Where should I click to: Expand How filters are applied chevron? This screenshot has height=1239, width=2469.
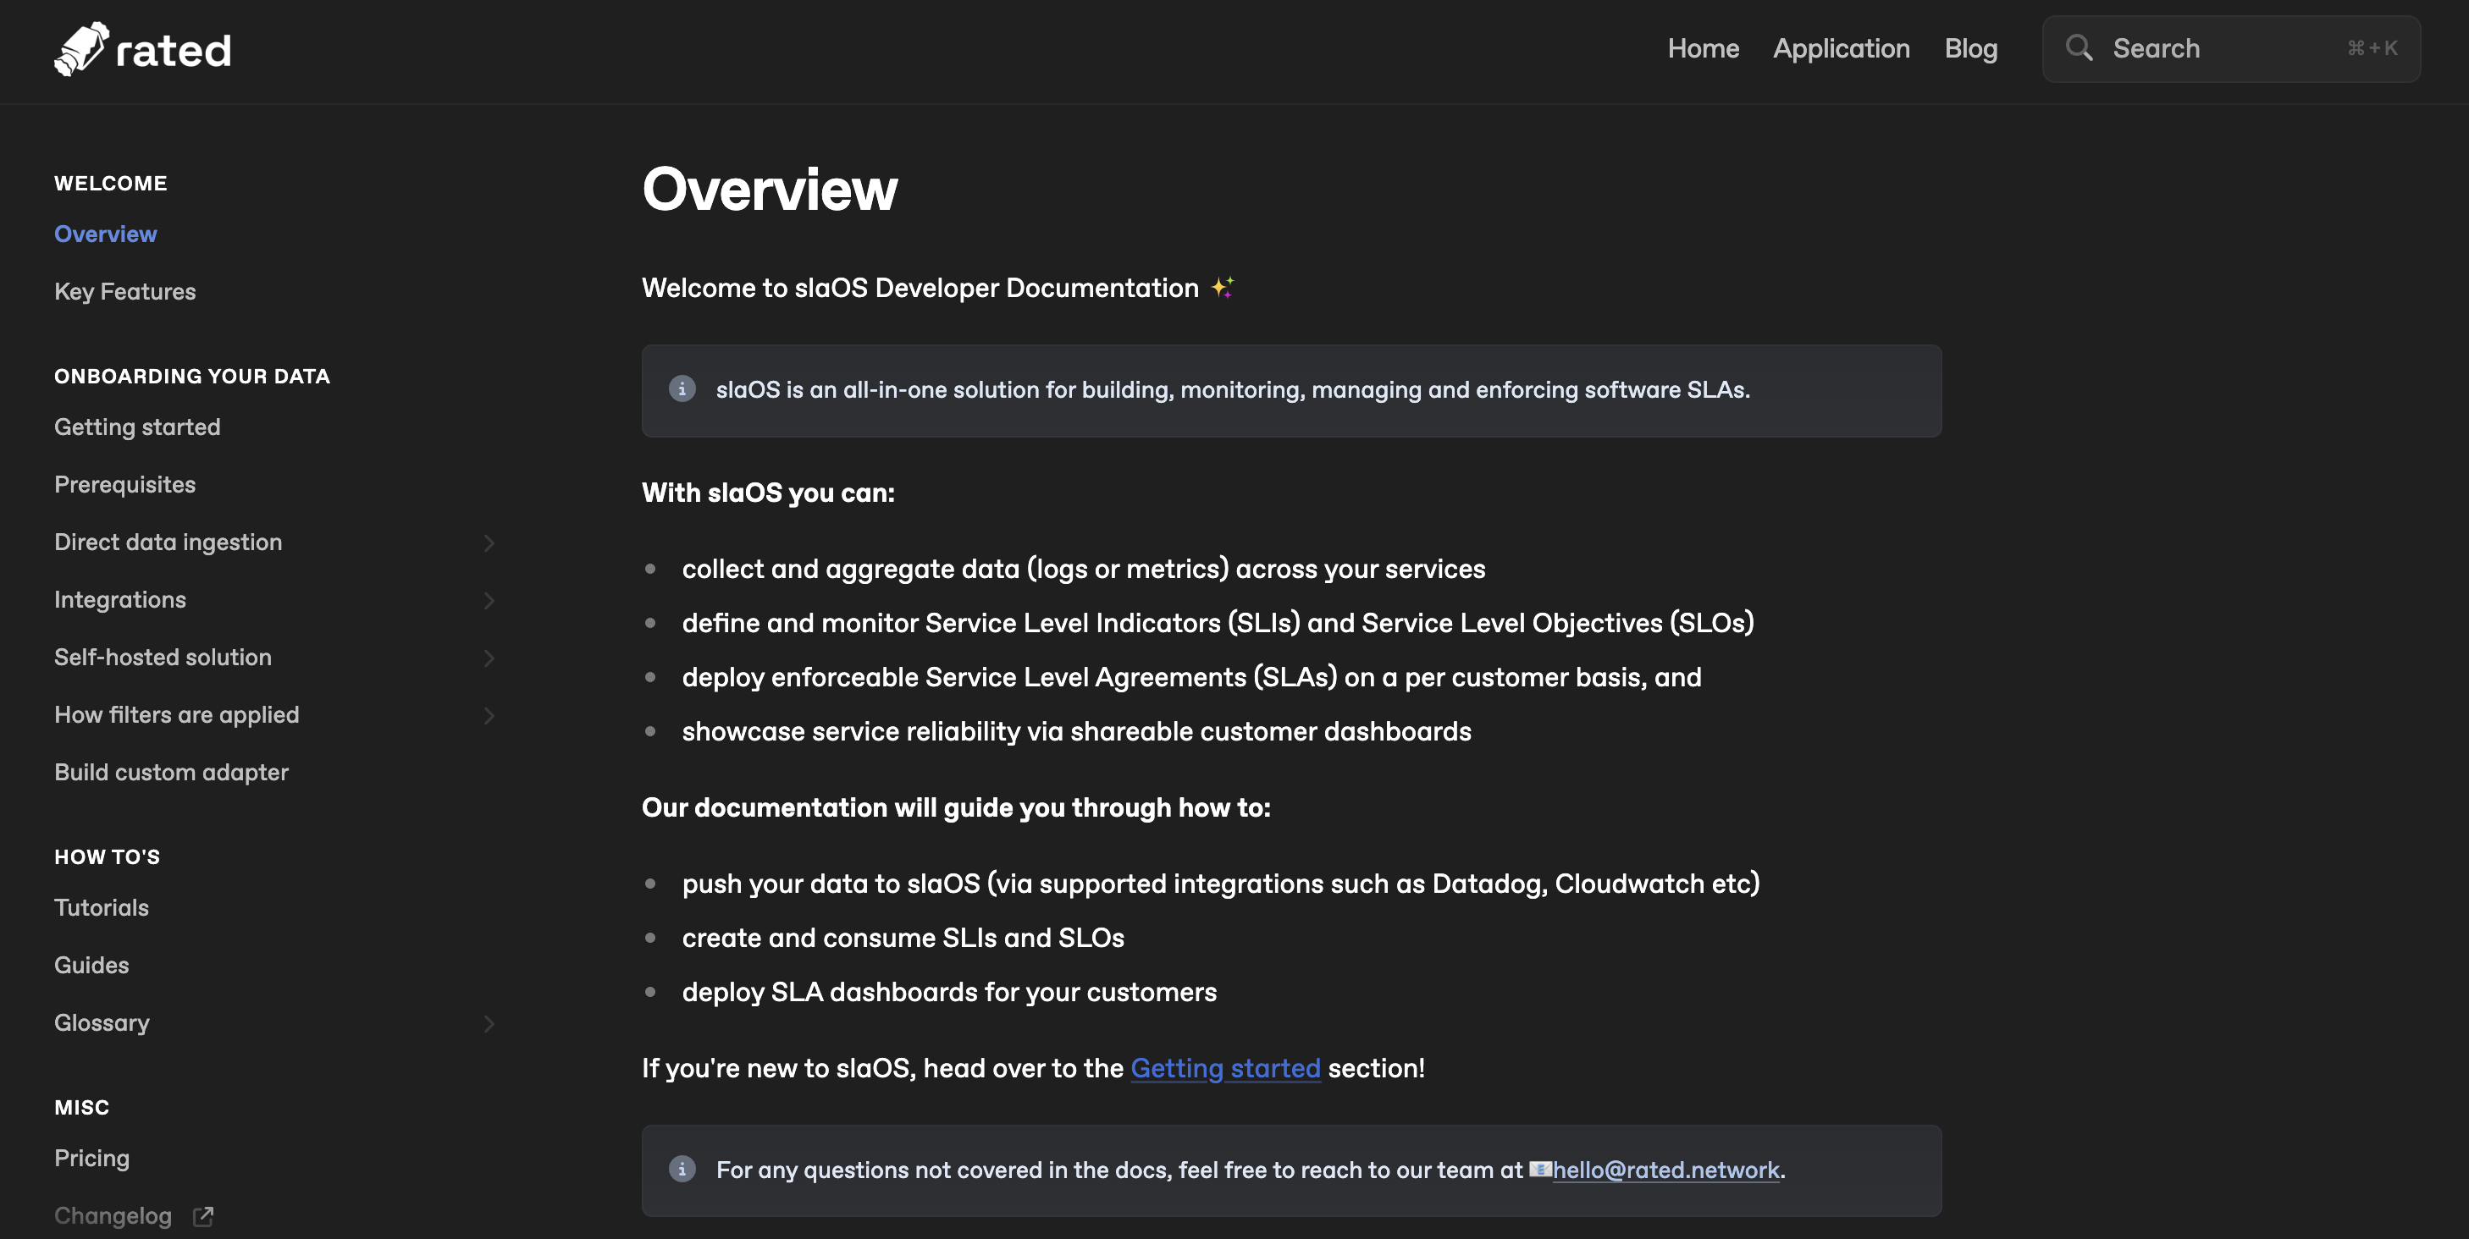[489, 716]
